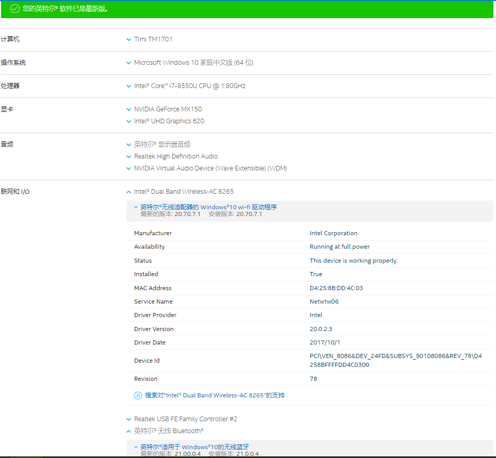Click the 处理器 category label
This screenshot has height=458, width=496.
(10, 85)
